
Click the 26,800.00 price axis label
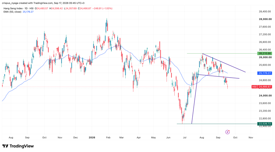point(265,42)
